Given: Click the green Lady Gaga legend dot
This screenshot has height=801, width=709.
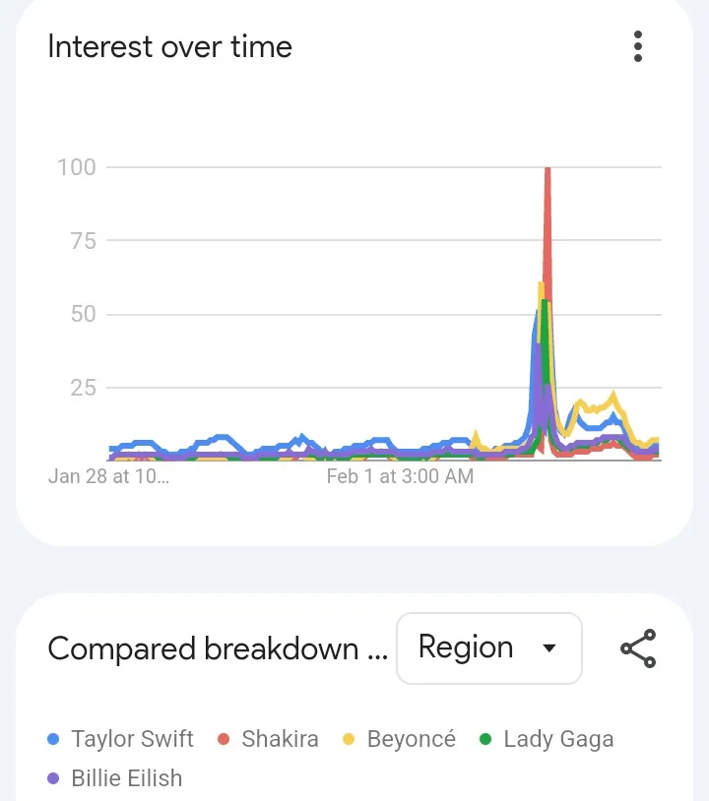Looking at the screenshot, I should click(x=485, y=739).
